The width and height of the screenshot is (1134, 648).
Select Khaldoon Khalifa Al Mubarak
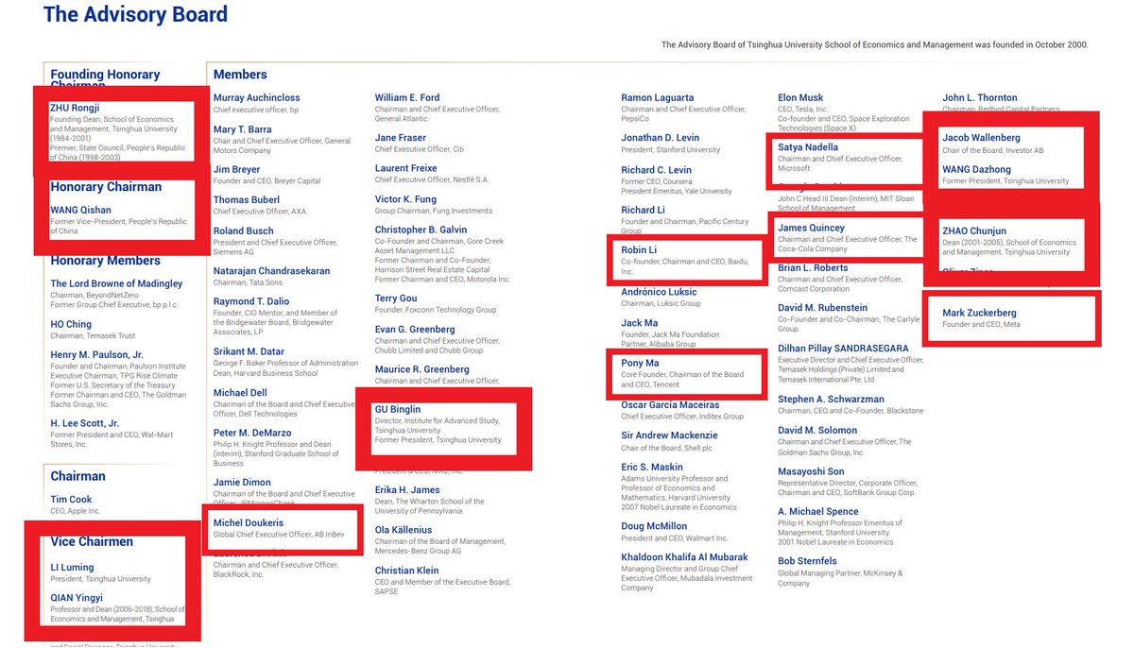[x=684, y=557]
